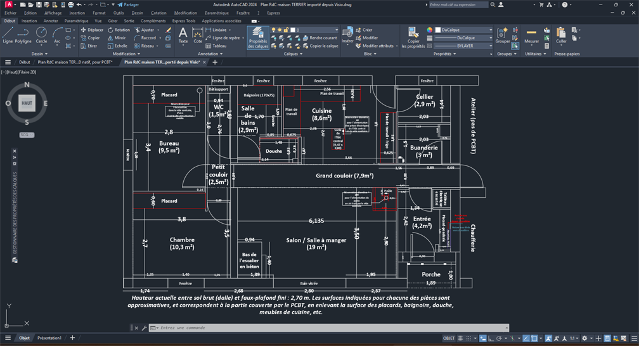Use the Etirer (stretch) tool
Image resolution: width=639 pixels, height=346 pixels.
89,46
